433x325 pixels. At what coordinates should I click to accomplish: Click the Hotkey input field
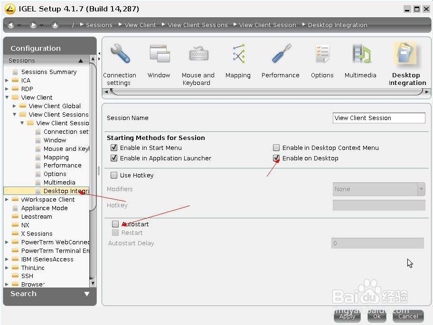click(379, 205)
